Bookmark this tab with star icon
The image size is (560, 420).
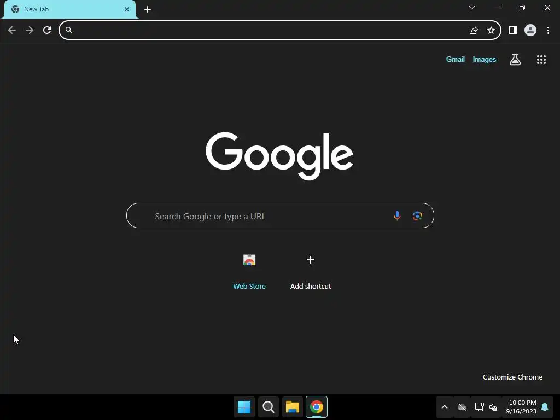491,31
